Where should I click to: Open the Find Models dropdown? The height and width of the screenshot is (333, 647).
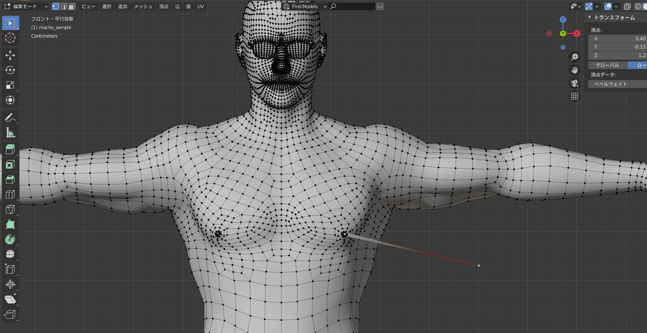[x=305, y=6]
